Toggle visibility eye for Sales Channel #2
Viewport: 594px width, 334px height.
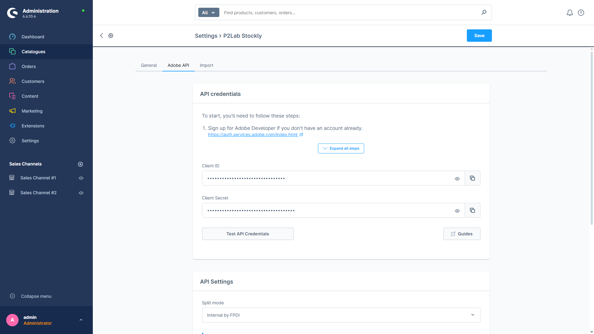[x=81, y=193]
